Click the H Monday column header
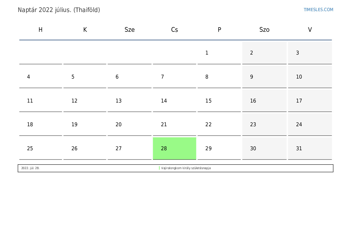The image size is (351, 248). (x=41, y=30)
